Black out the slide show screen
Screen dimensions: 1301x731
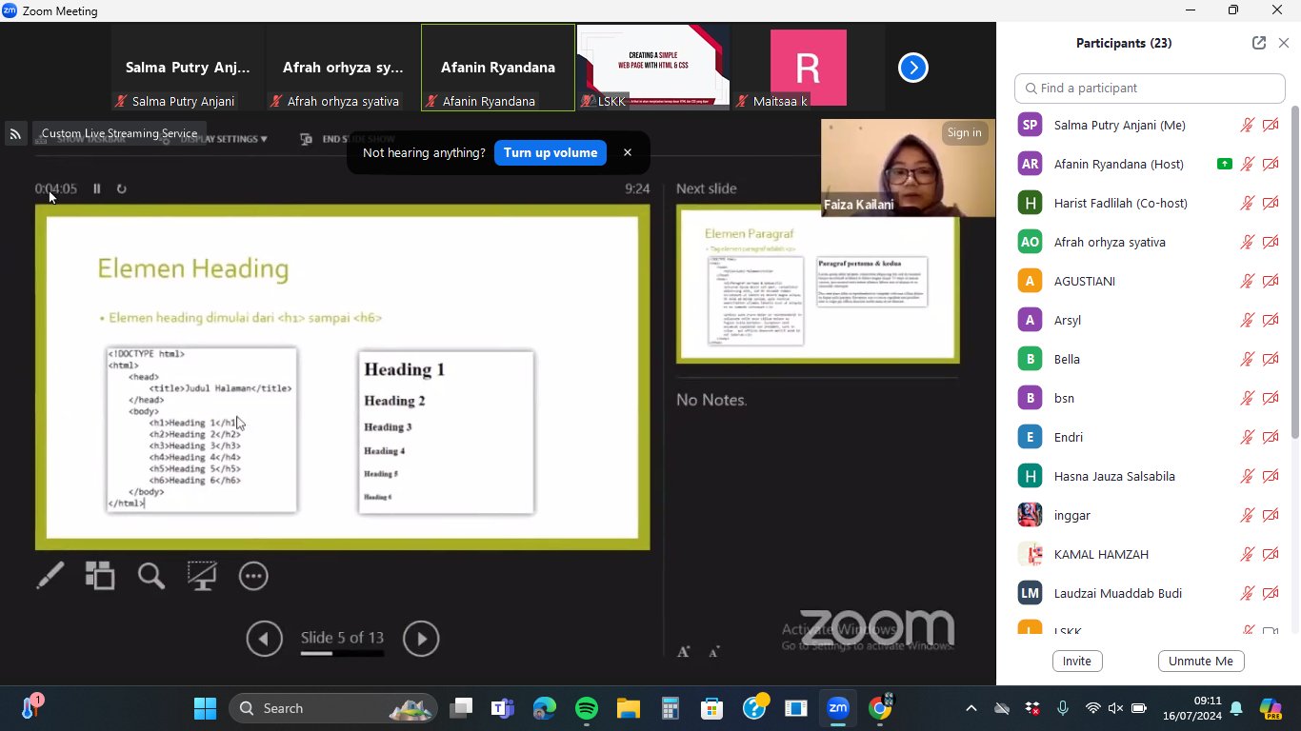[x=202, y=576]
